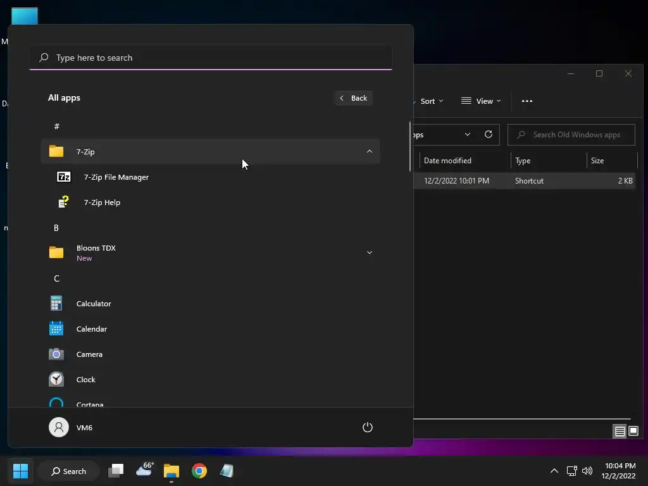This screenshot has height=486, width=648.
Task: Click the Search Old Windows apps field
Action: click(571, 135)
